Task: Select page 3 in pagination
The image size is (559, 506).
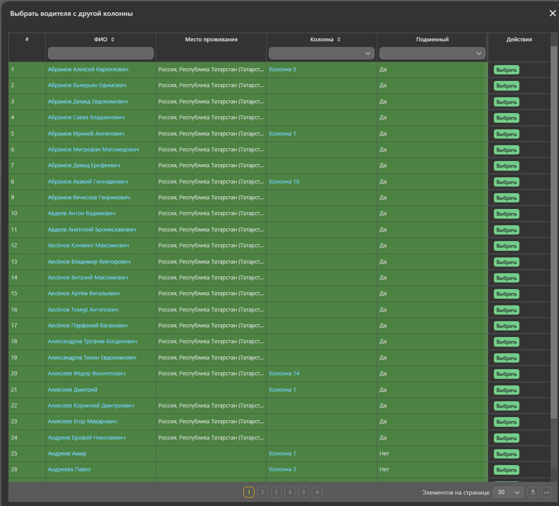Action: click(276, 492)
